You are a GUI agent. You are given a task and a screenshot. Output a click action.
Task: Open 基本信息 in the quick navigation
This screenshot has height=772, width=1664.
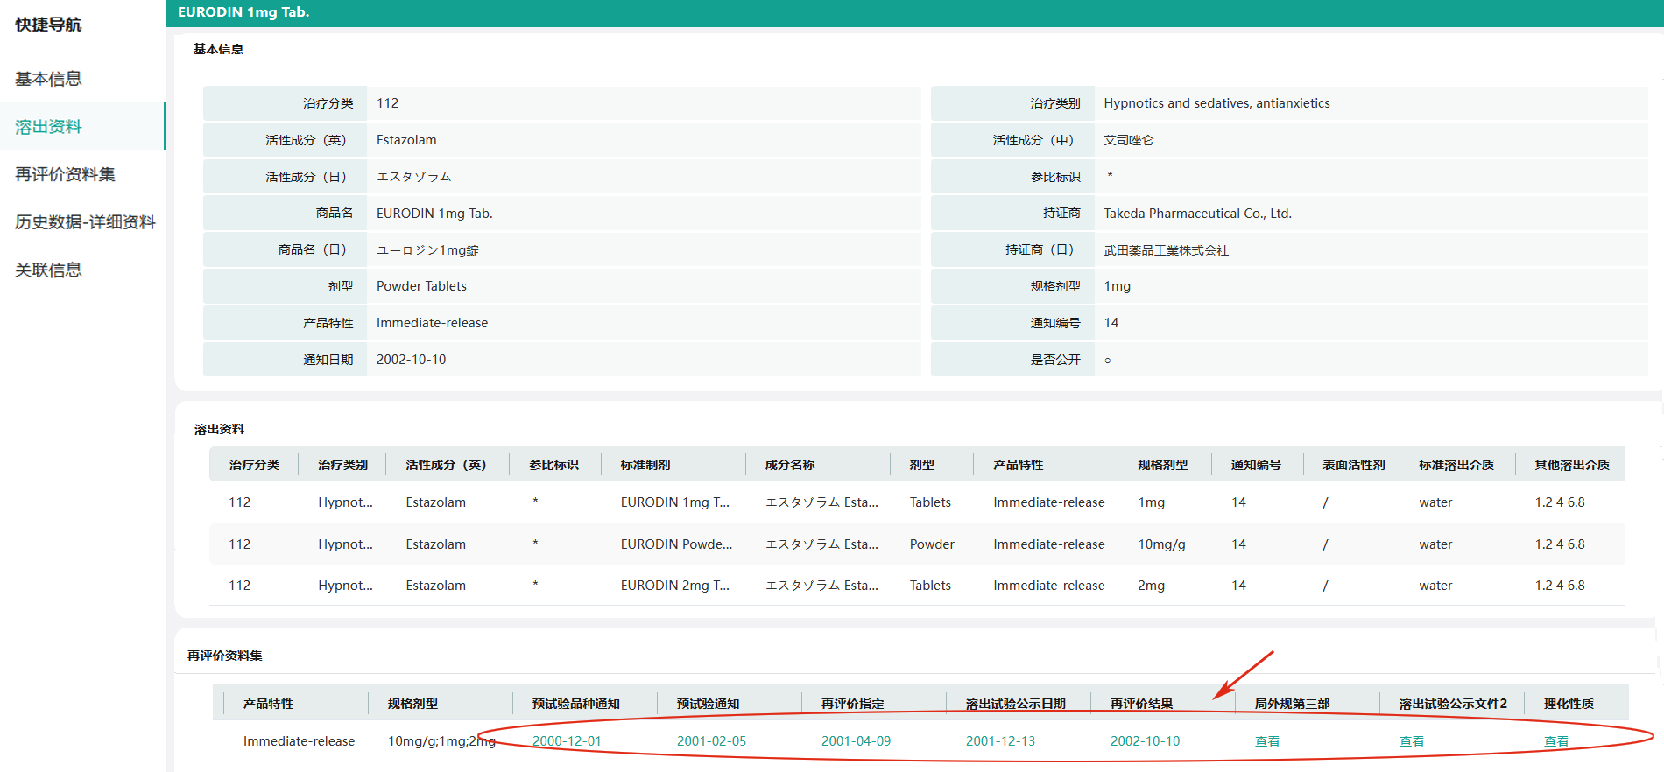[48, 79]
